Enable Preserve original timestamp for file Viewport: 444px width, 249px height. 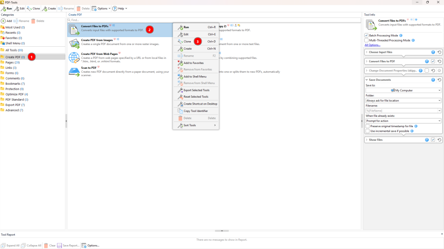[x=368, y=126]
